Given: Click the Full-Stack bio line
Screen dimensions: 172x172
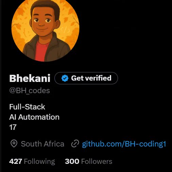Looking at the screenshot, I should point(27,107).
